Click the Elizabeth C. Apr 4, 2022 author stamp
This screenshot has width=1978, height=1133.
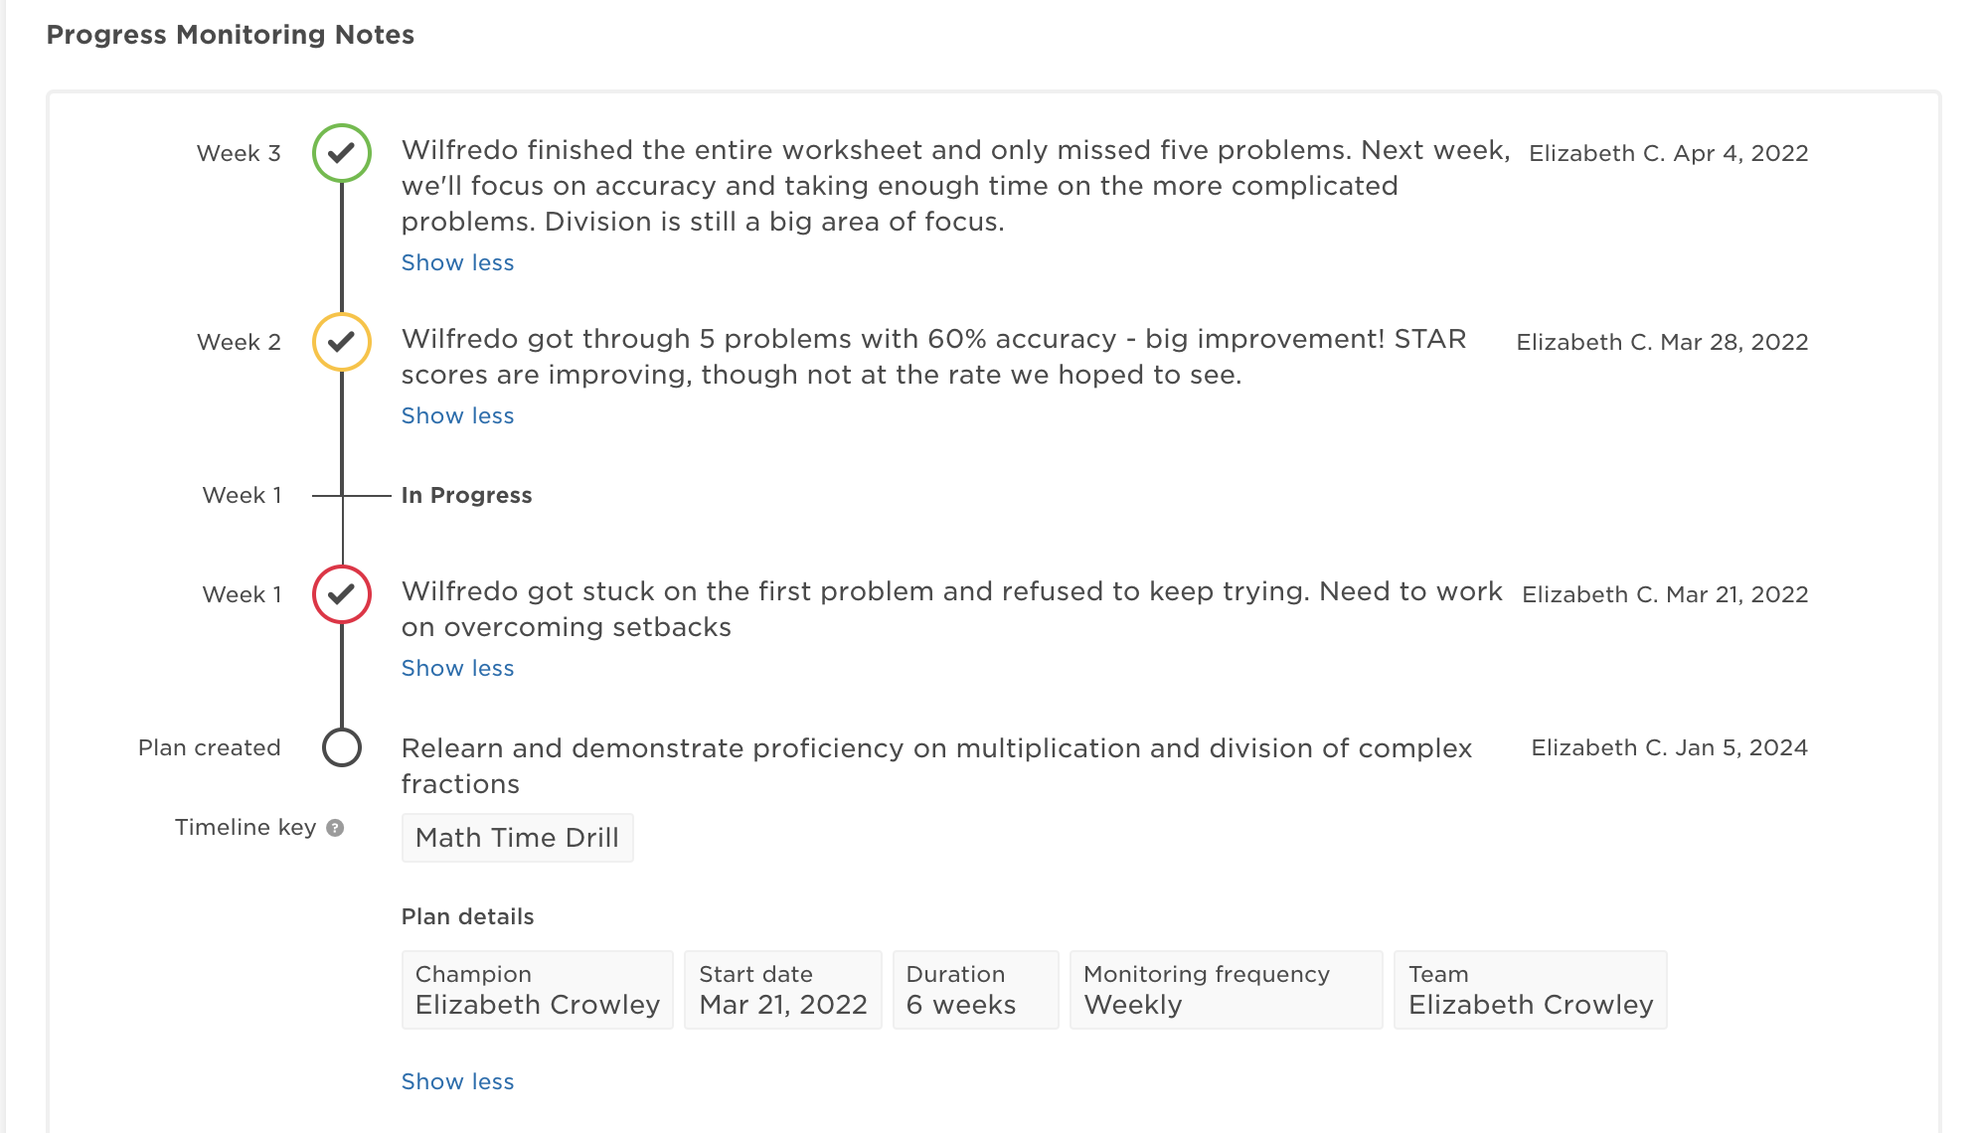point(1668,153)
